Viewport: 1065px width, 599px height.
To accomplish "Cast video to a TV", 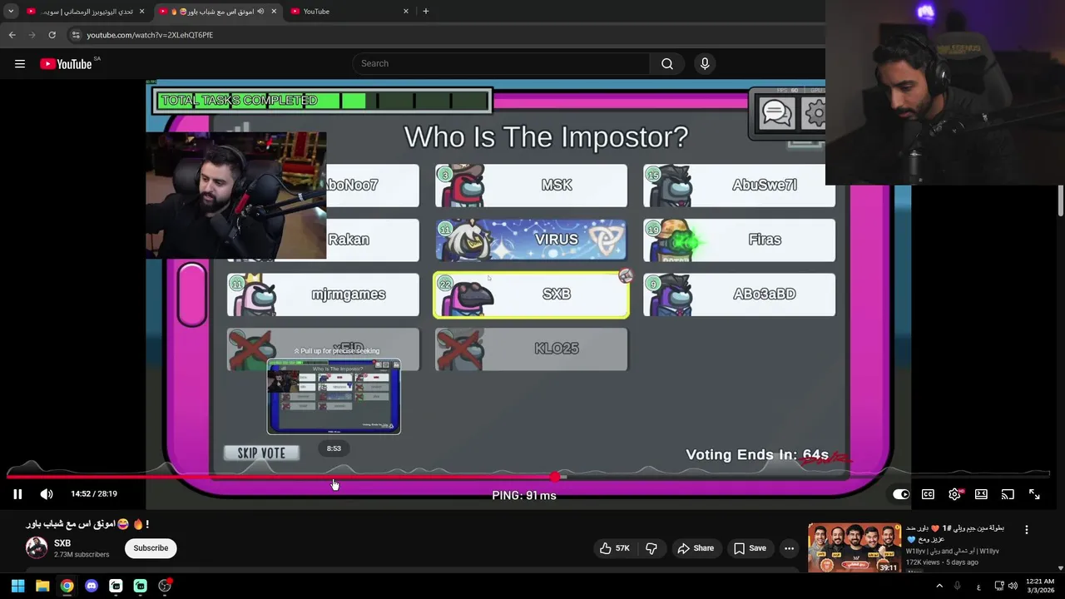I will point(1008,494).
